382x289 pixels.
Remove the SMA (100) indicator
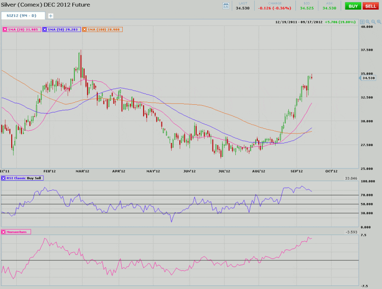(x=85, y=30)
